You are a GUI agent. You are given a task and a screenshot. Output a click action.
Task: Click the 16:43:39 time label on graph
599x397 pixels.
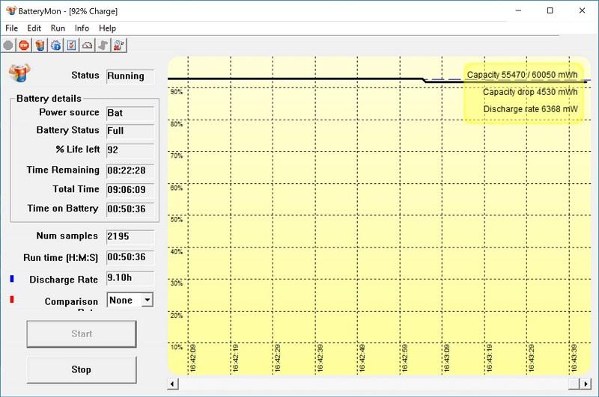(x=574, y=358)
